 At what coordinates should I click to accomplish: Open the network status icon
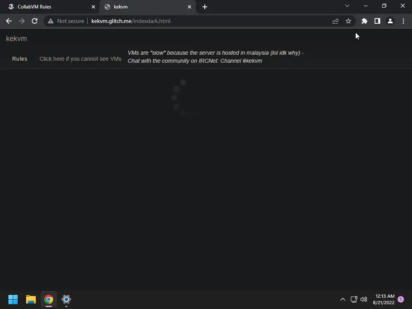click(x=354, y=299)
